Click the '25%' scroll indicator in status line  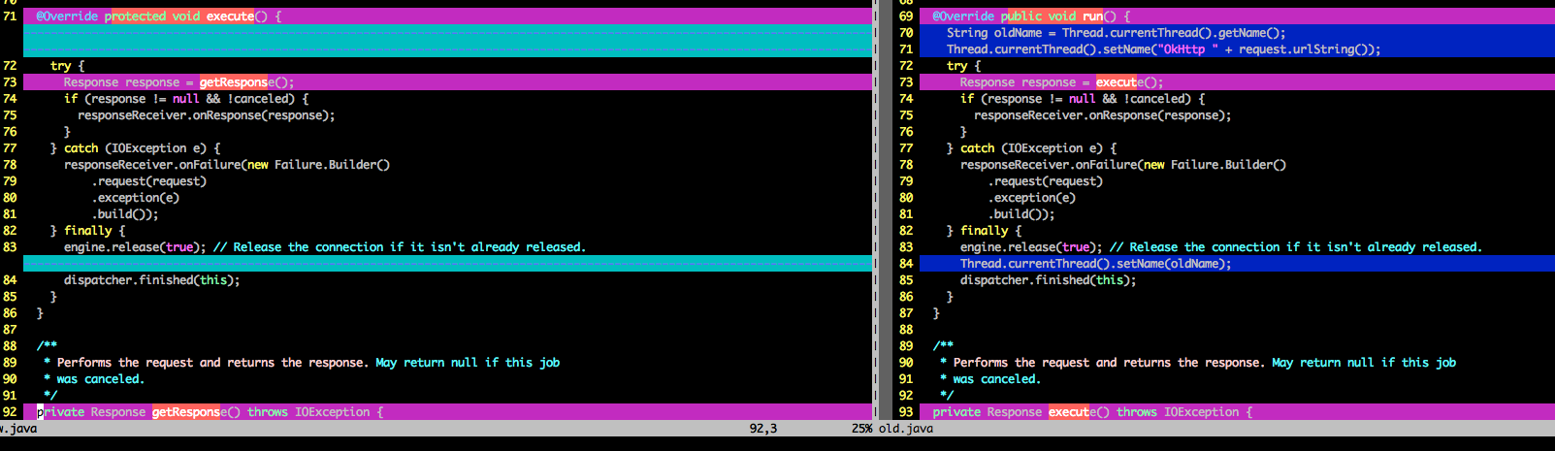pyautogui.click(x=862, y=429)
